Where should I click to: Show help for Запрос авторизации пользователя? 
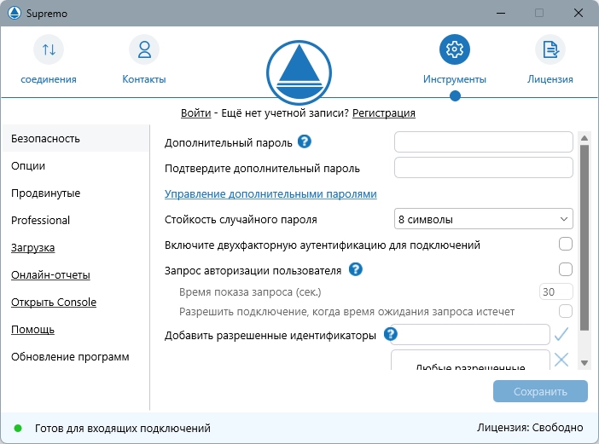coord(355,269)
